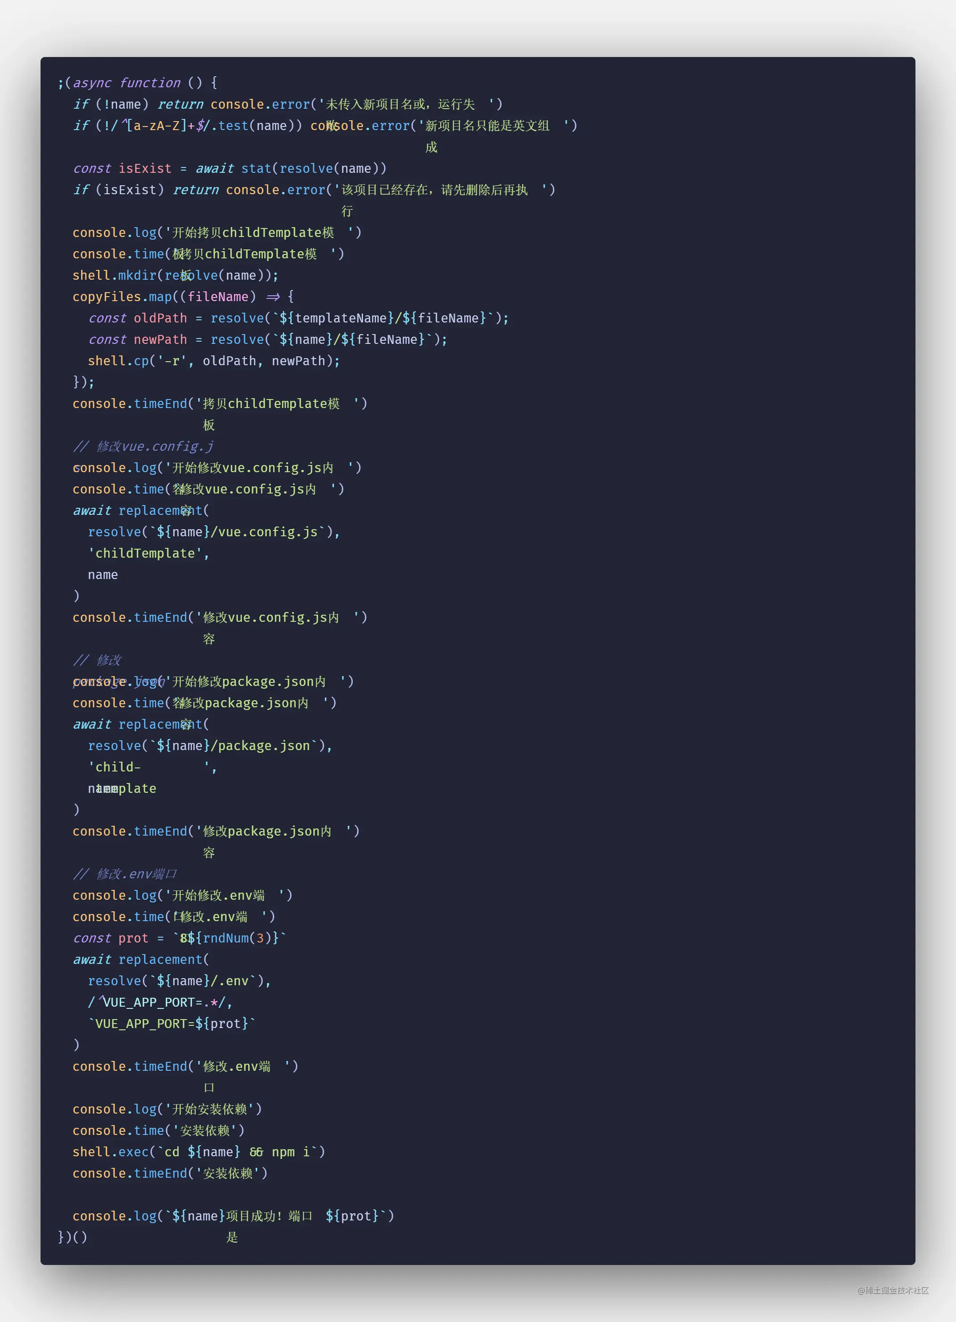Image resolution: width=956 pixels, height=1322 pixels.
Task: Click the ';(async function () {' opening line
Action: [138, 83]
